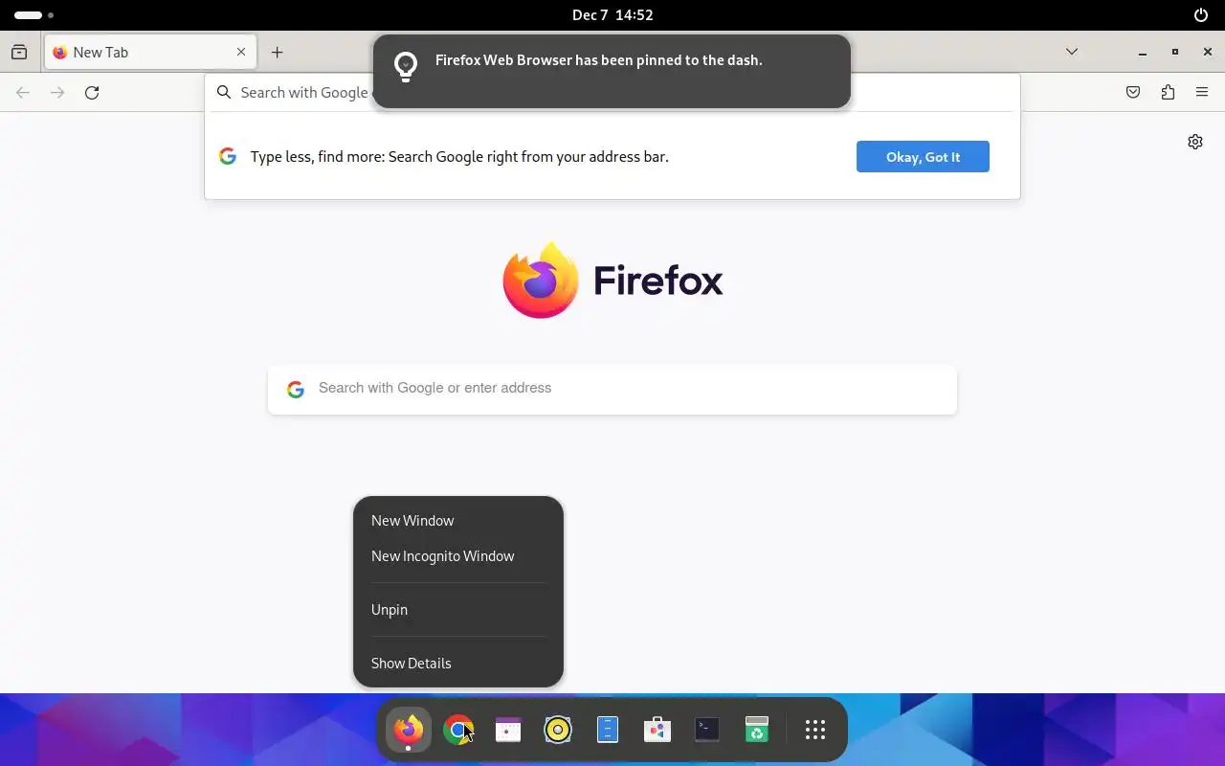This screenshot has height=766, width=1225.
Task: Click the lightbulb notification icon
Action: click(406, 66)
